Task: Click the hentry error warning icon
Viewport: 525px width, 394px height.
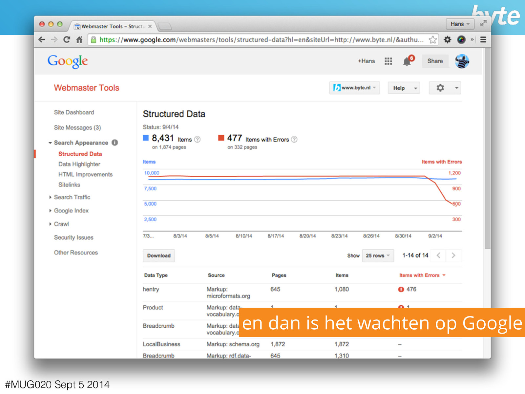Action: click(401, 289)
